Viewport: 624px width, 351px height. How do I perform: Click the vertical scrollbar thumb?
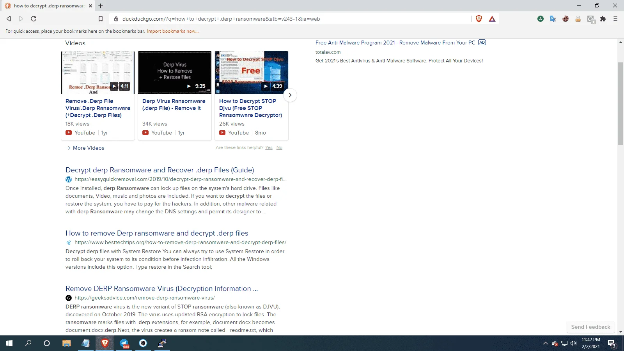pyautogui.click(x=620, y=103)
